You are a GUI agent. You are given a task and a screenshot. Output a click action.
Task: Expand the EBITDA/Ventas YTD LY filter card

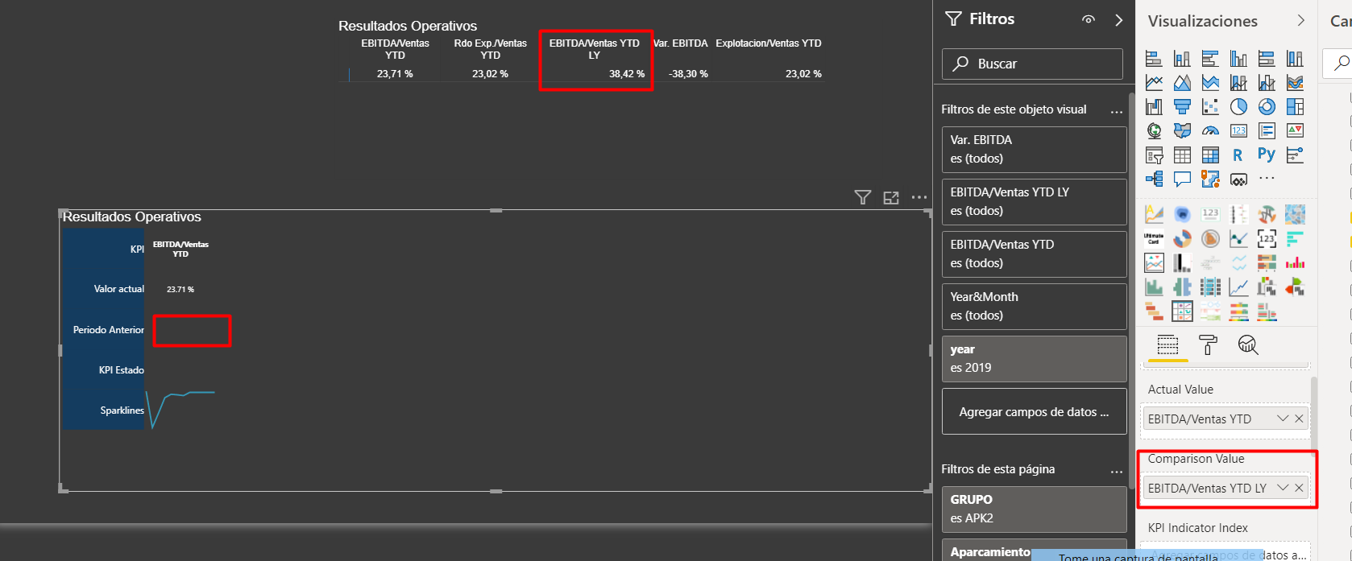point(1035,202)
